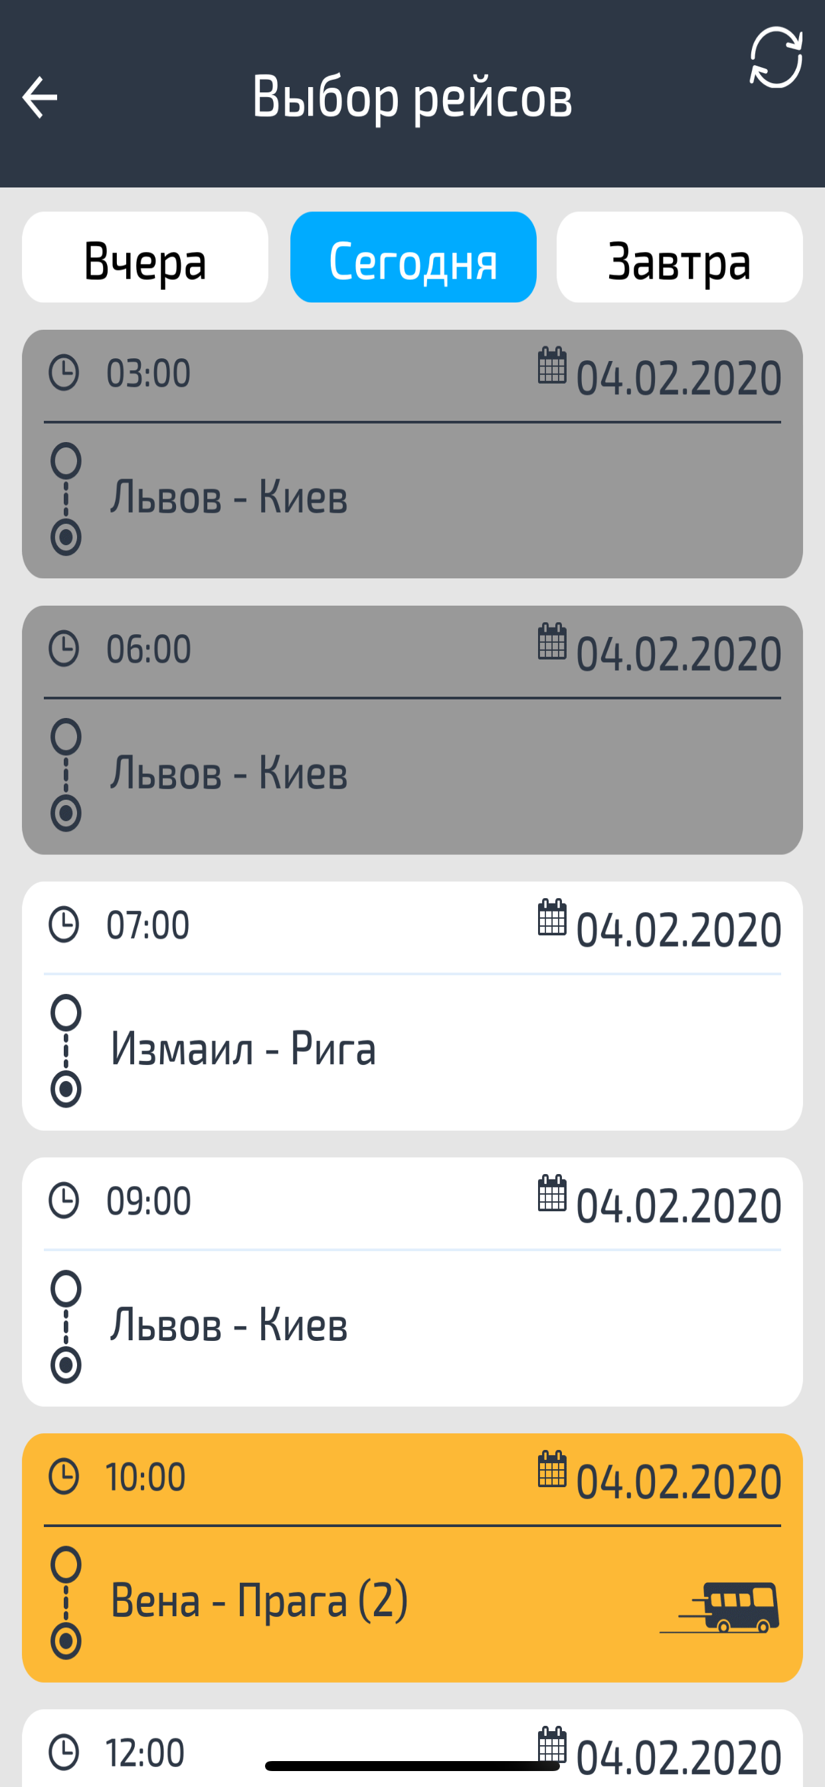The height and width of the screenshot is (1787, 825).
Task: Click calendar icon on the 09:00 trip
Action: pos(552,1193)
